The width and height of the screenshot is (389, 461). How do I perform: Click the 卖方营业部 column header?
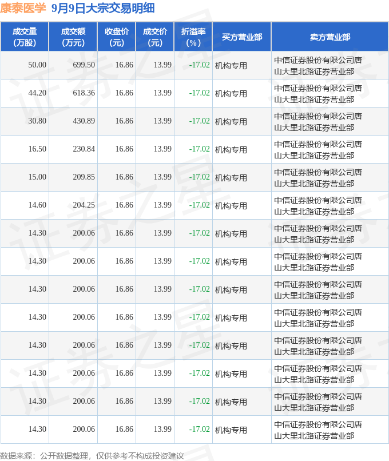[330, 37]
